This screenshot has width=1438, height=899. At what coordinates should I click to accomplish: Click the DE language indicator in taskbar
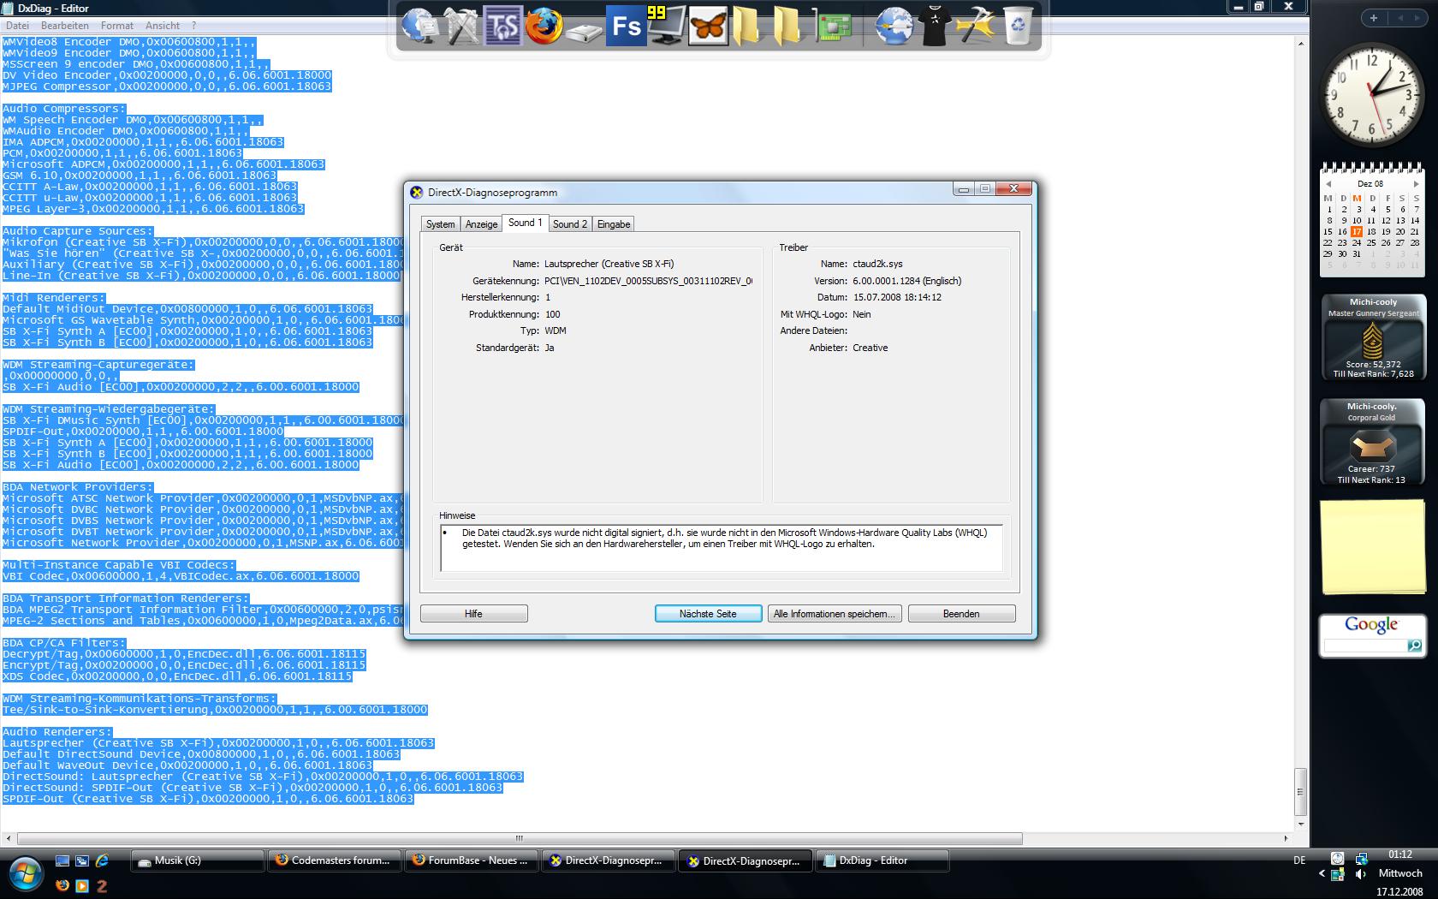(1299, 860)
